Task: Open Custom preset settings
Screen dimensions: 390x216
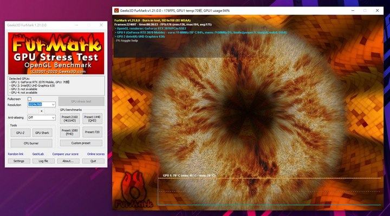Action: [81, 143]
